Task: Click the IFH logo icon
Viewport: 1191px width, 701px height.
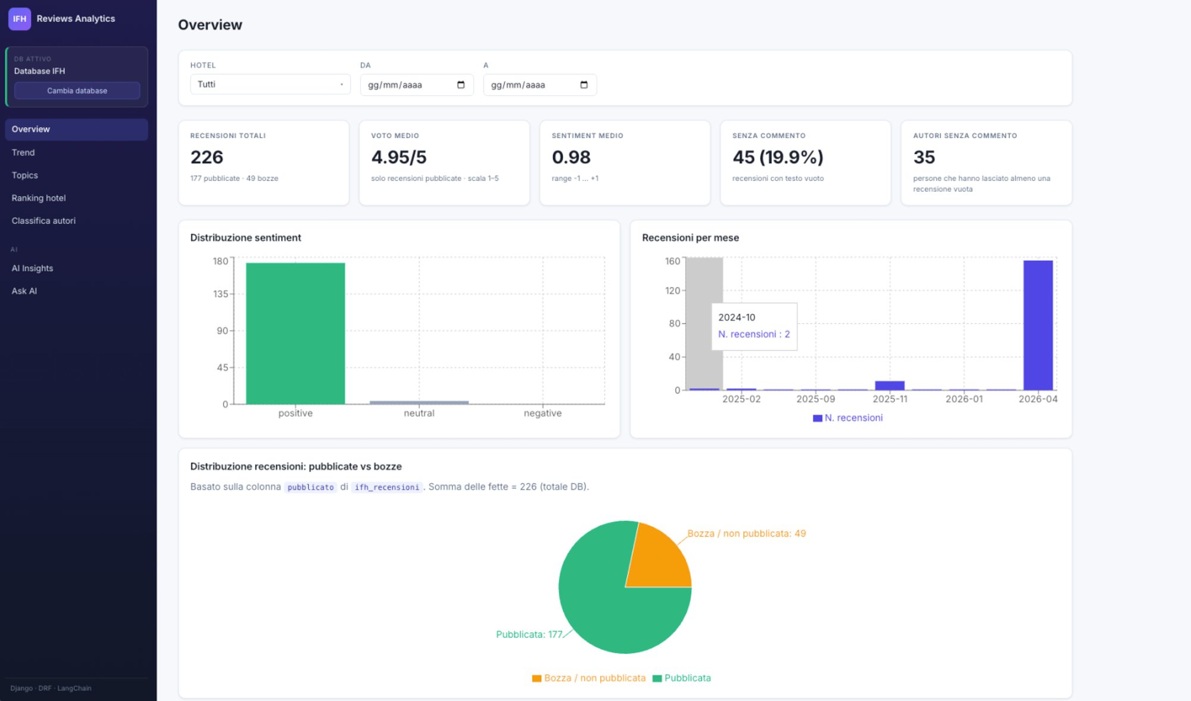Action: [20, 18]
